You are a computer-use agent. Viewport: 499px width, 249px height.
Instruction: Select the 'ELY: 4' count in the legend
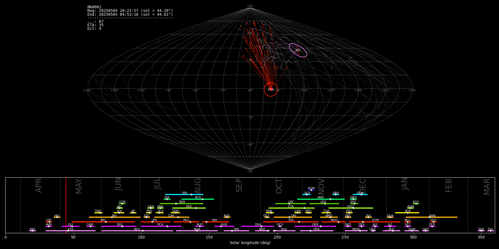[94, 28]
